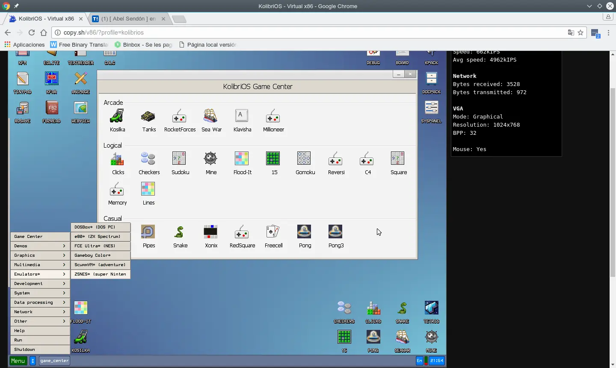The image size is (616, 368).
Task: Expand the Emulators* submenu entry
Action: point(40,274)
